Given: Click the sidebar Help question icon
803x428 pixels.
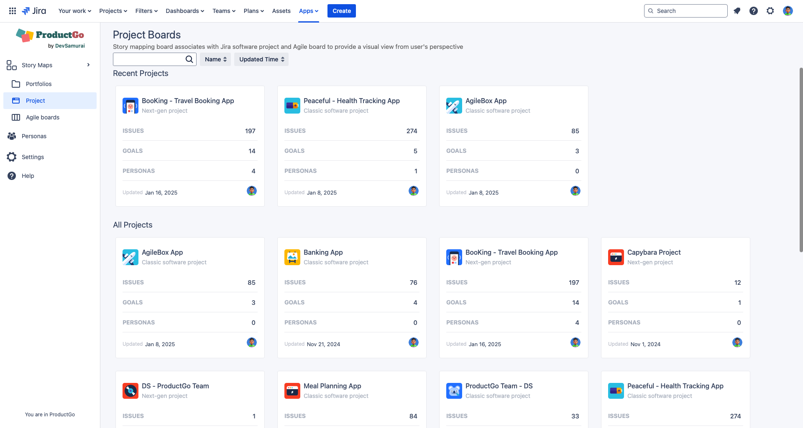Looking at the screenshot, I should tap(12, 176).
